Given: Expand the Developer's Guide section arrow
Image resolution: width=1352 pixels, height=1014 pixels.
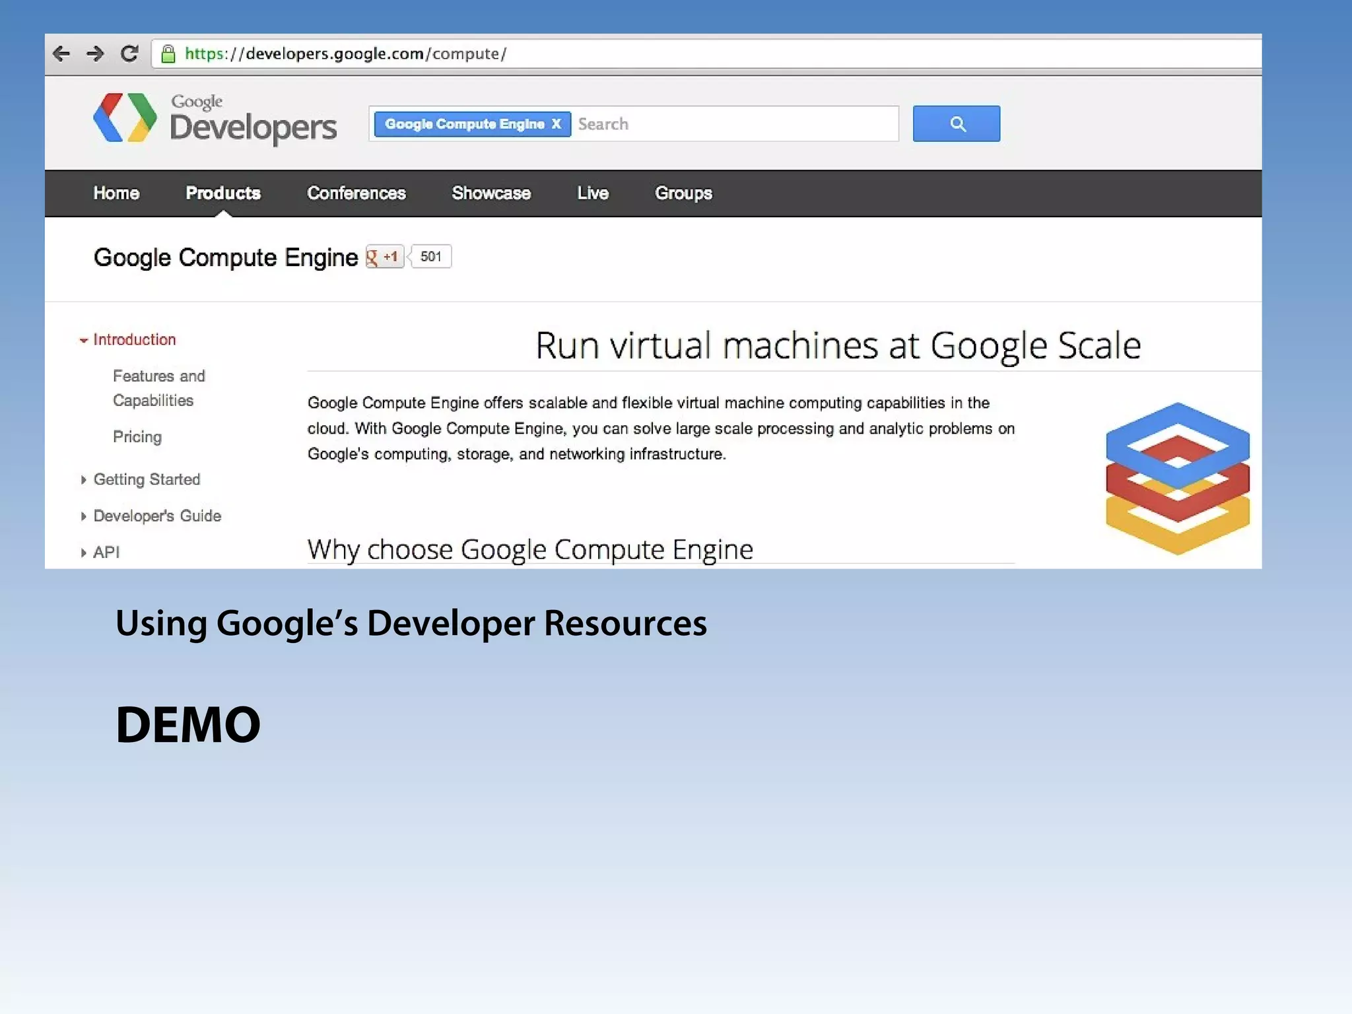Looking at the screenshot, I should [x=83, y=516].
